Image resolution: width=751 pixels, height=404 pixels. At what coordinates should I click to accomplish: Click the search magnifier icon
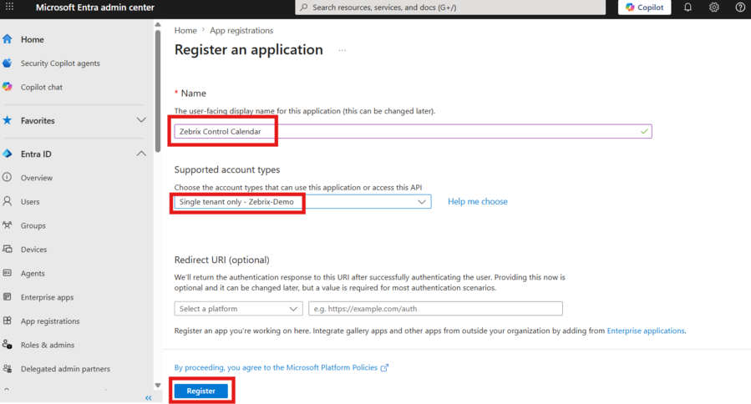tap(303, 8)
